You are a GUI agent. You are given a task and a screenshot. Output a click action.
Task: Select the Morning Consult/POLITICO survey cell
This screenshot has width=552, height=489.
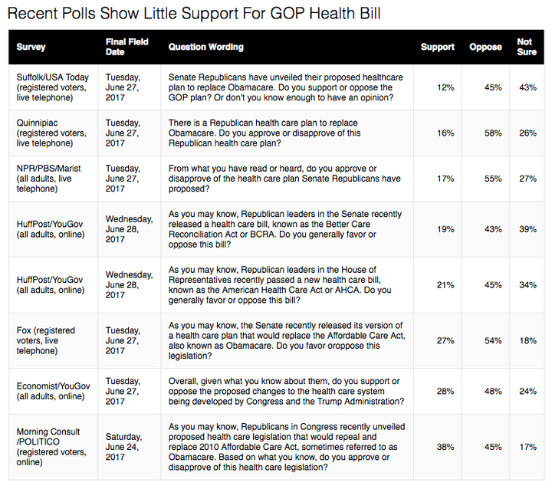click(x=51, y=447)
